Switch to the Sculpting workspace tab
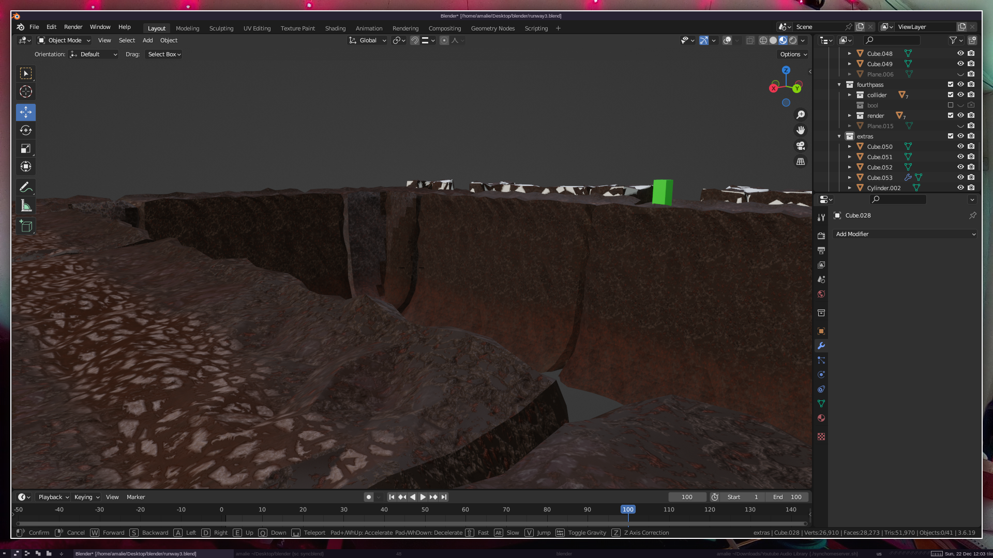The height and width of the screenshot is (558, 993). [221, 28]
